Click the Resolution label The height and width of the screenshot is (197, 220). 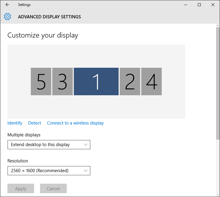[18, 161]
